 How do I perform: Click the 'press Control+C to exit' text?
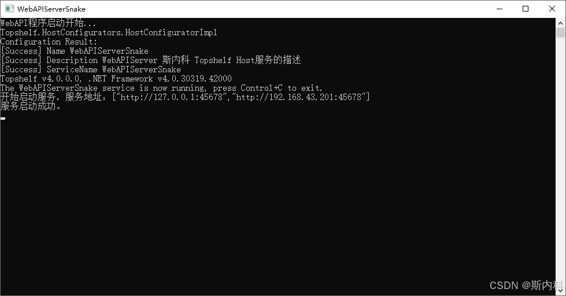click(267, 88)
